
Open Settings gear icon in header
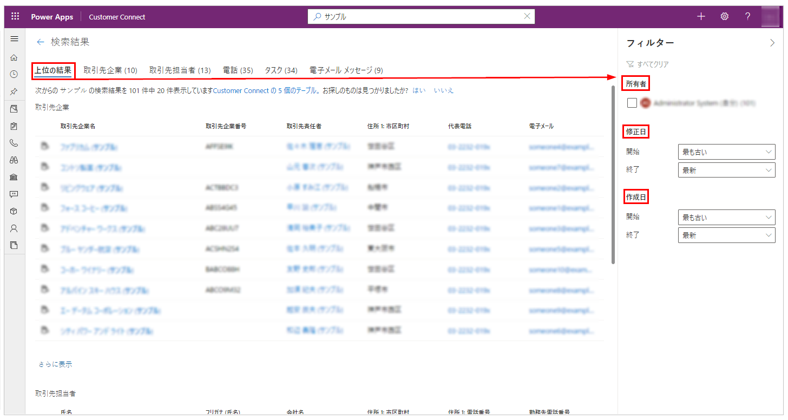pos(724,16)
